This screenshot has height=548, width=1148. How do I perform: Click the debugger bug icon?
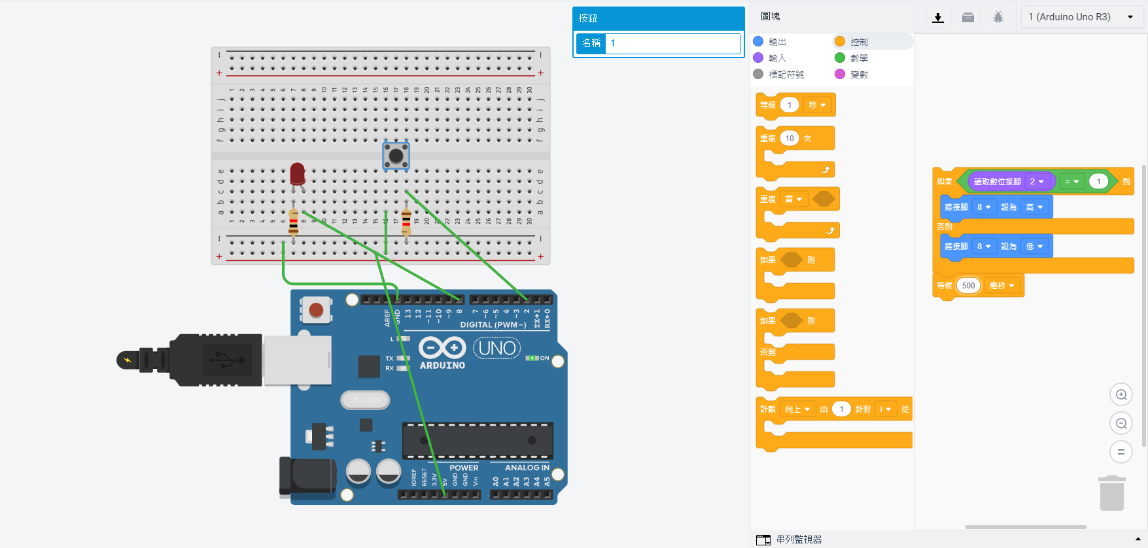tap(998, 17)
